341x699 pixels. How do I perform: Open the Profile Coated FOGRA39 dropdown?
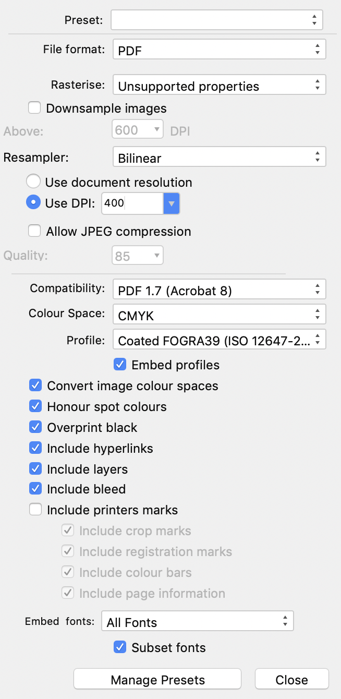coord(219,340)
